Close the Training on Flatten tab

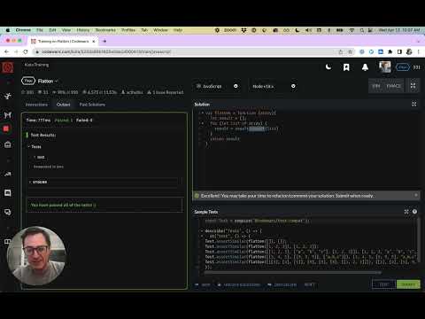(x=94, y=42)
